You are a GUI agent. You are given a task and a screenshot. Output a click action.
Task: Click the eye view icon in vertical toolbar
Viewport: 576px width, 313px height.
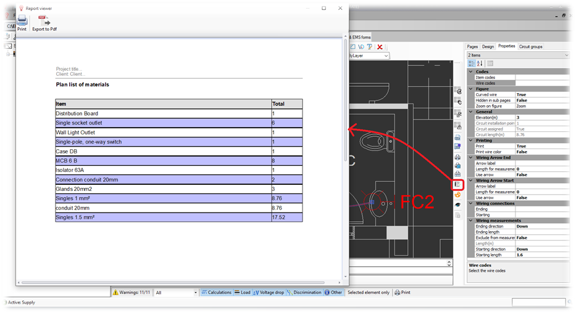tap(457, 205)
